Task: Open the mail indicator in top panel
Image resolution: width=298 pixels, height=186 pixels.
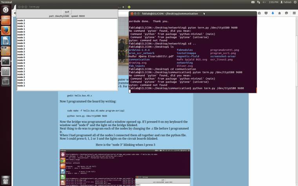Action: click(x=253, y=2)
